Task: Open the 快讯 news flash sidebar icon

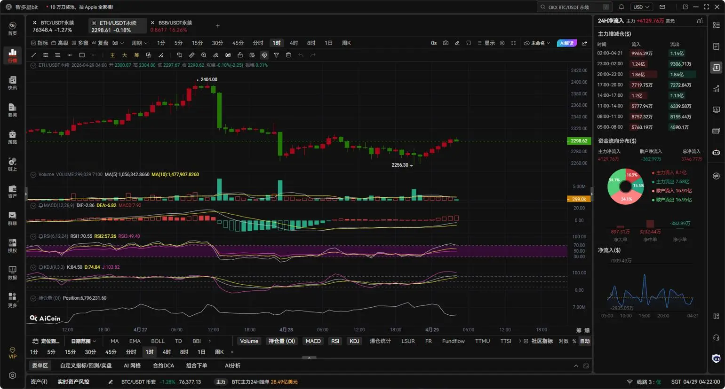Action: [x=13, y=83]
